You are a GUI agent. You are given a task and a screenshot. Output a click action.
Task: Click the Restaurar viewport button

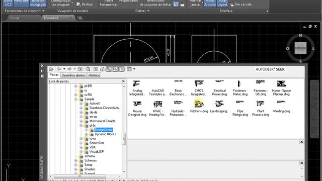point(85,5)
